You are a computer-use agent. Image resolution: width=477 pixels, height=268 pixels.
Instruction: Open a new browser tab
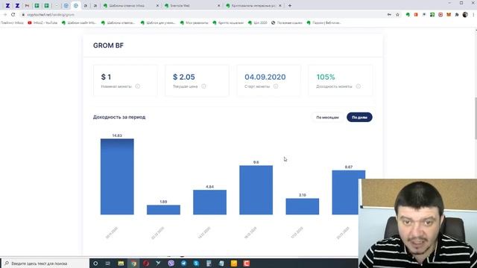click(x=290, y=5)
